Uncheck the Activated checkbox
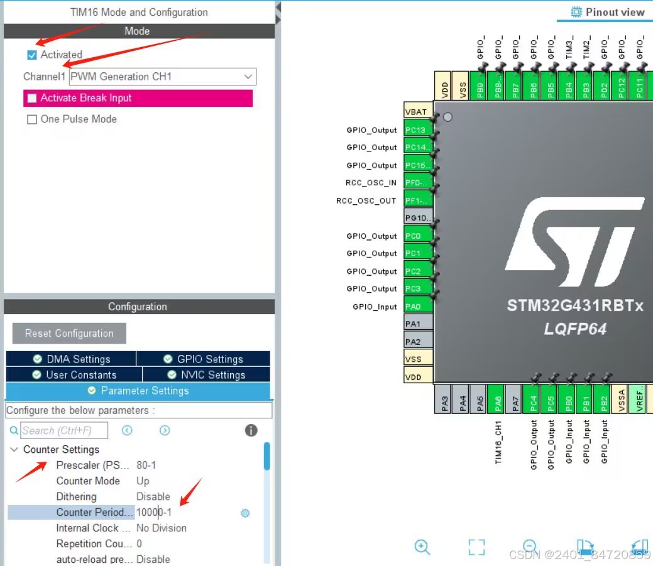 (31, 55)
